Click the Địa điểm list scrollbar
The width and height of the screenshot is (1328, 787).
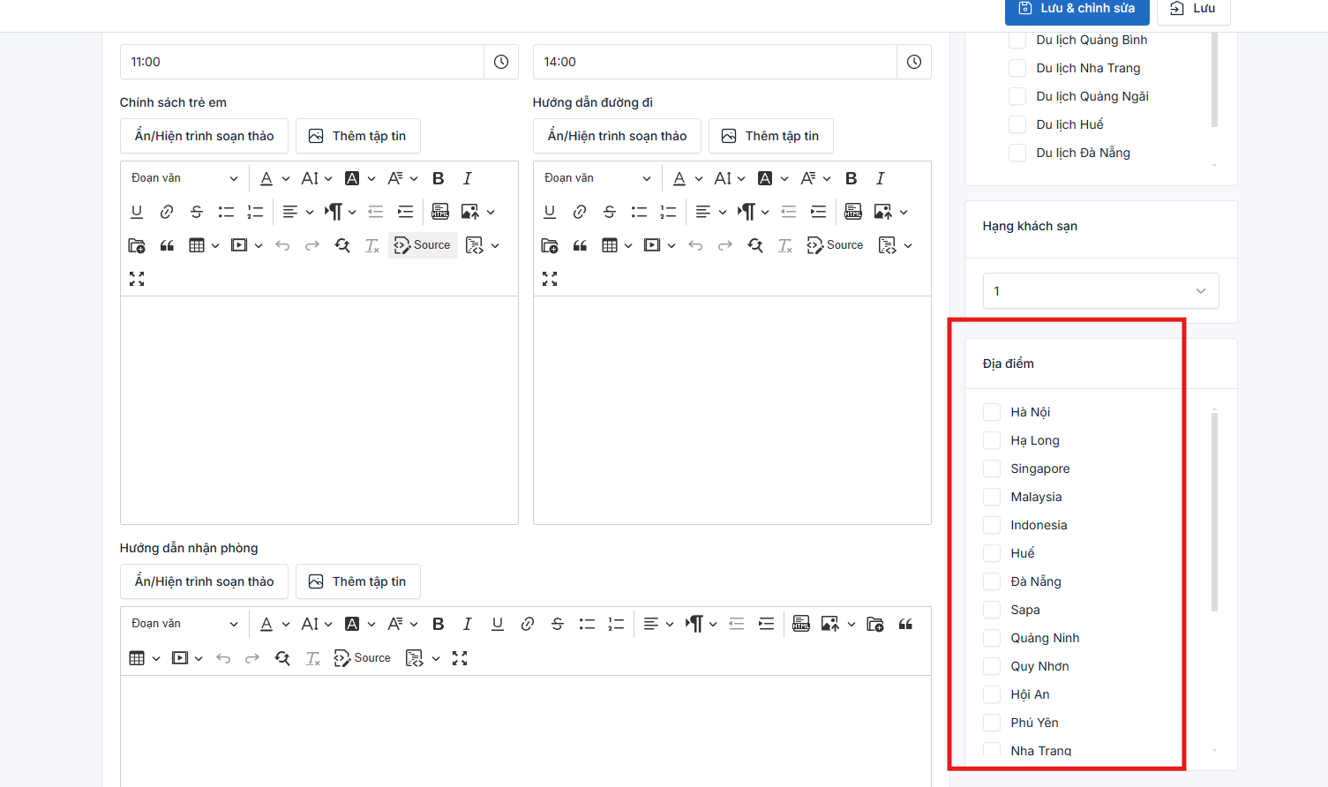(x=1214, y=512)
